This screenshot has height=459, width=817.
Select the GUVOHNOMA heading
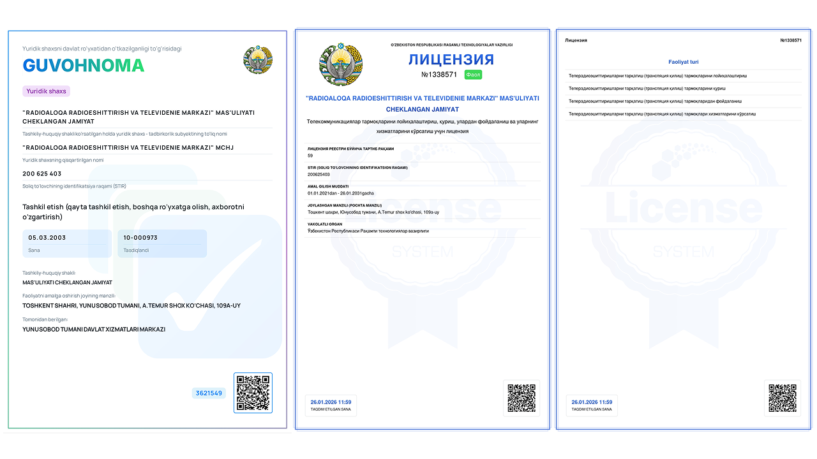click(84, 66)
